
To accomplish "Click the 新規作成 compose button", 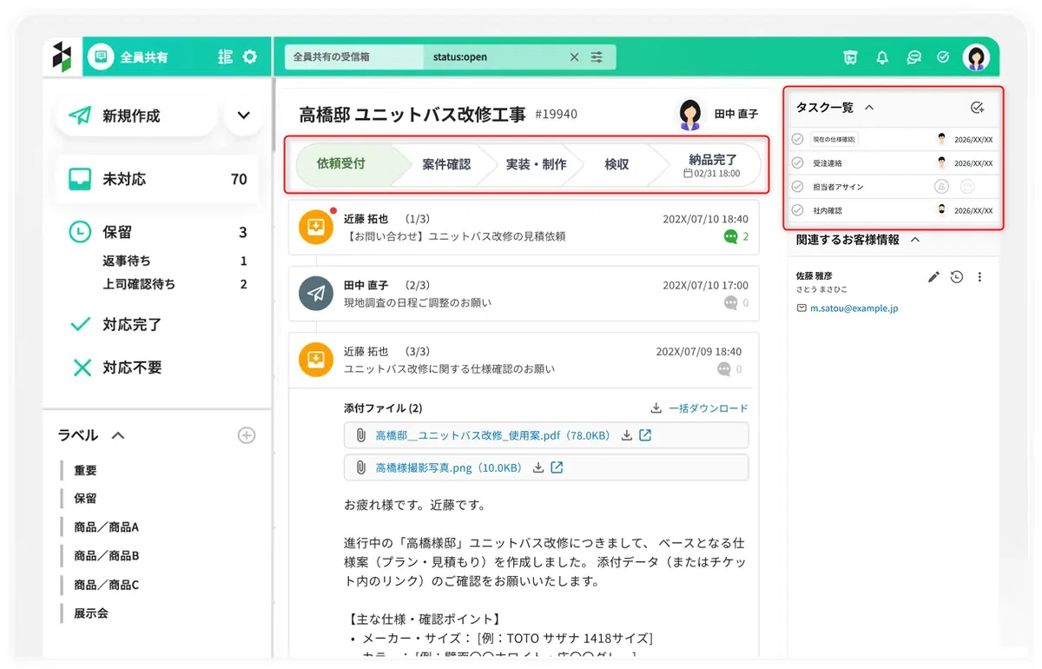I will coord(136,116).
